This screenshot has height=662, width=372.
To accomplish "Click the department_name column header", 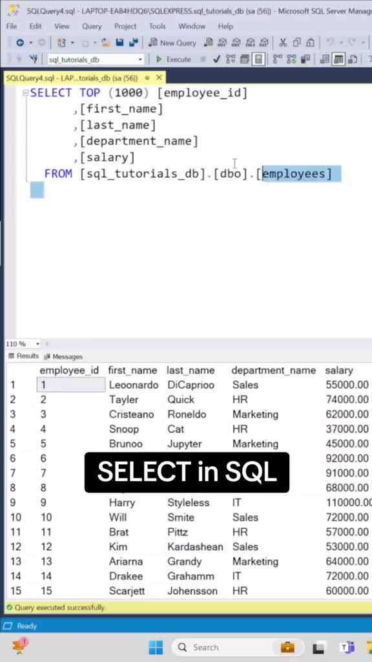I will point(274,370).
